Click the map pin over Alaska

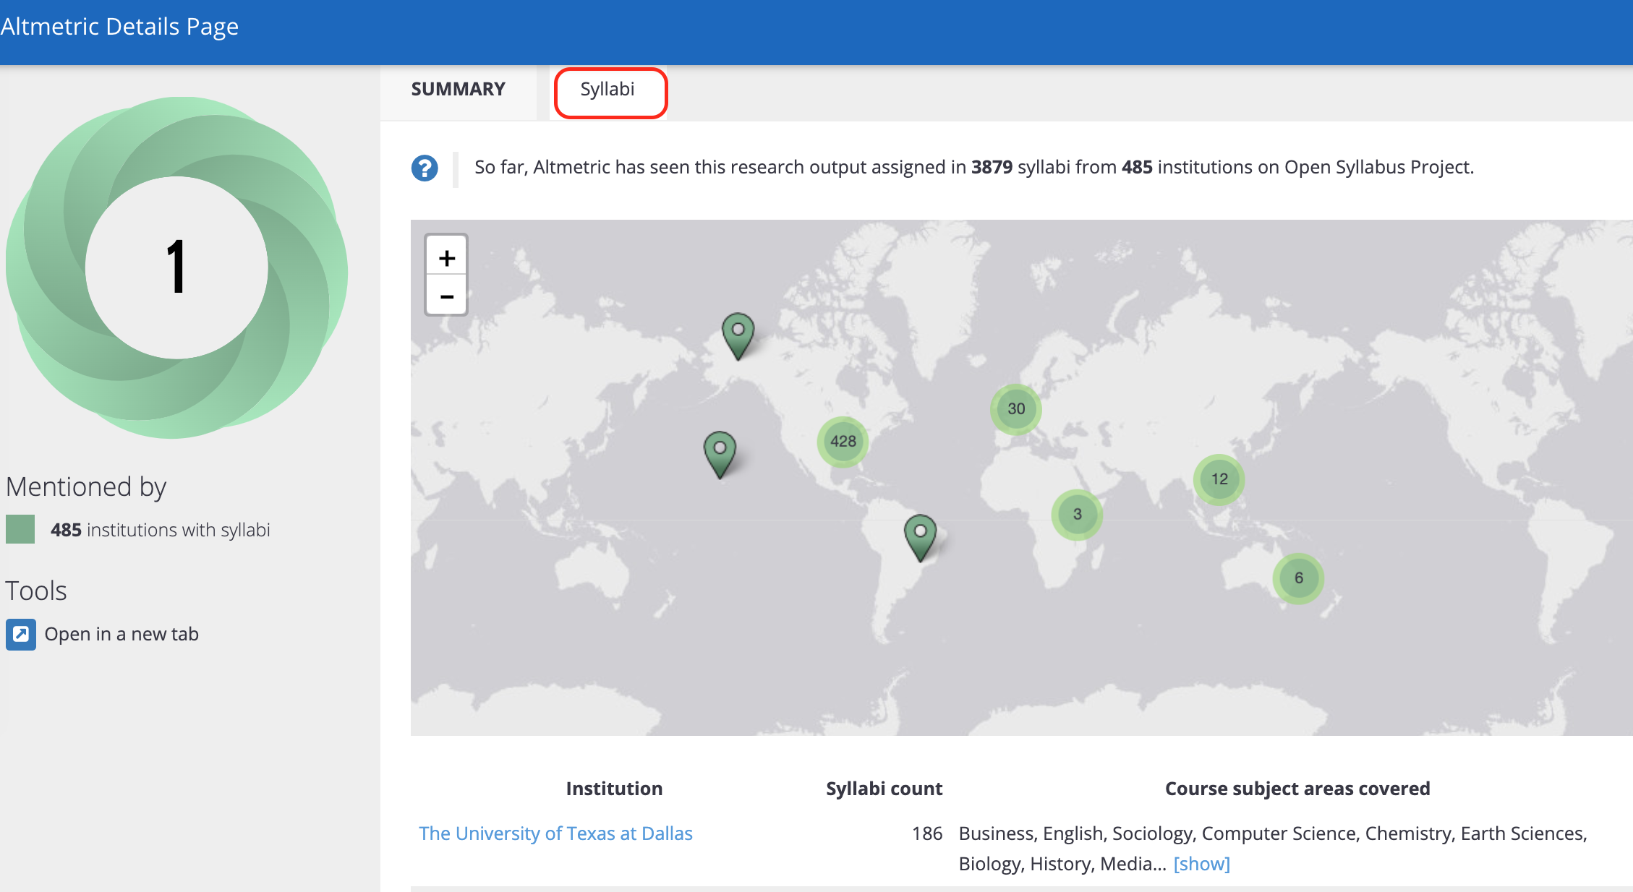738,334
